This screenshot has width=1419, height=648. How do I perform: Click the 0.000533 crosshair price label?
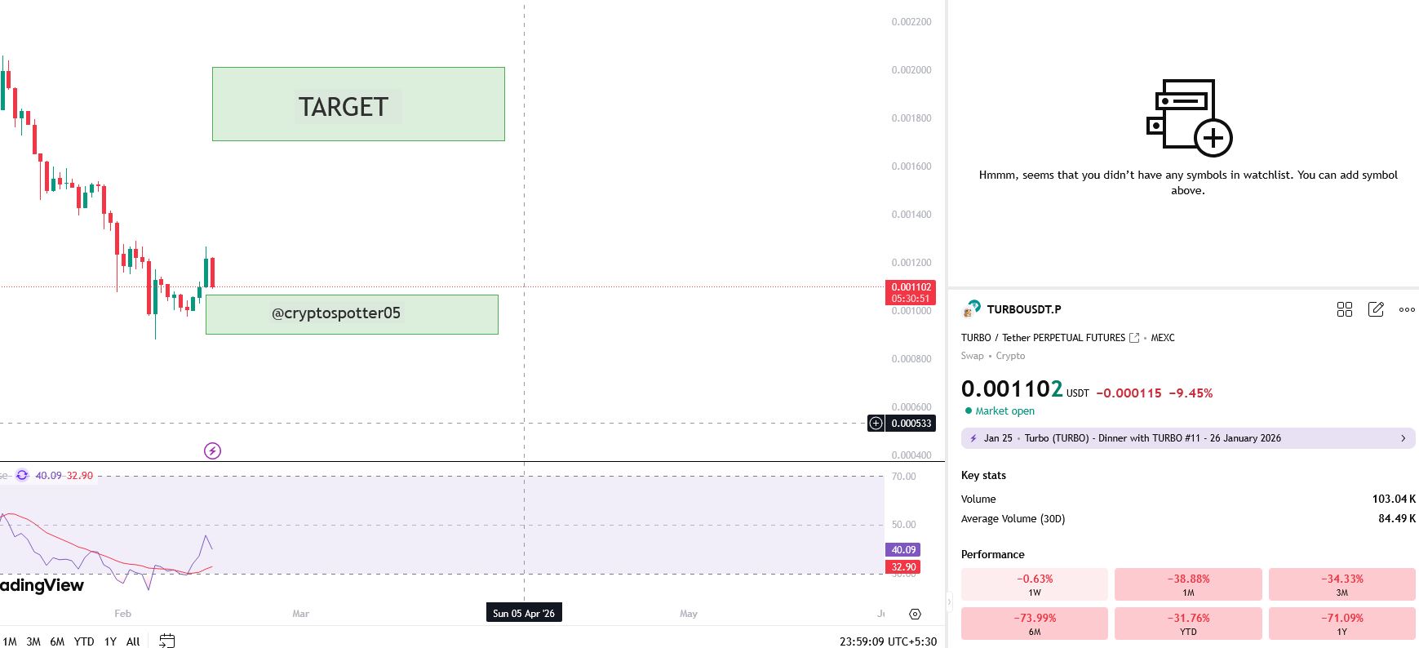pyautogui.click(x=911, y=423)
